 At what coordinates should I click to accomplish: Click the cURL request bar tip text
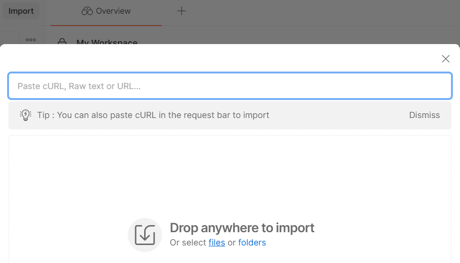pyautogui.click(x=153, y=115)
